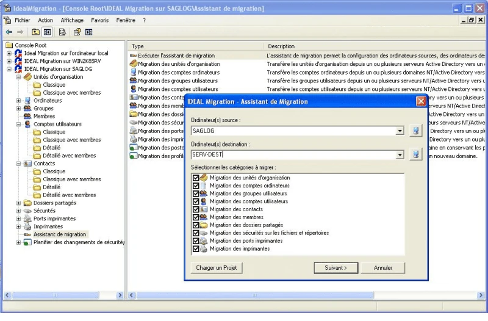Click the Forward arrow toolbar icon
The width and height of the screenshot is (488, 321).
click(x=20, y=32)
